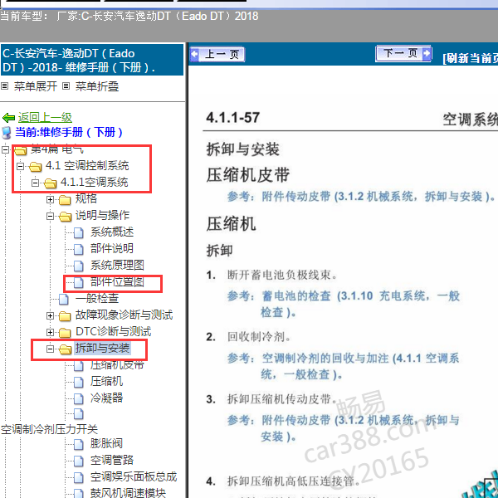Image resolution: width=498 pixels, height=498 pixels.
Task: Click 返回上一级 link
Action: click(45, 118)
